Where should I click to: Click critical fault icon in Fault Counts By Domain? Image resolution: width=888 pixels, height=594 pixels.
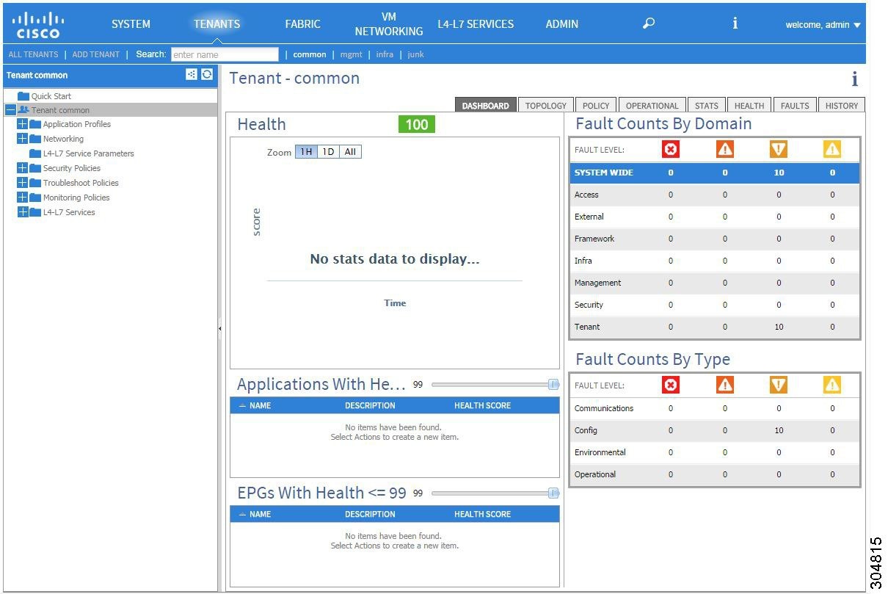(x=671, y=149)
